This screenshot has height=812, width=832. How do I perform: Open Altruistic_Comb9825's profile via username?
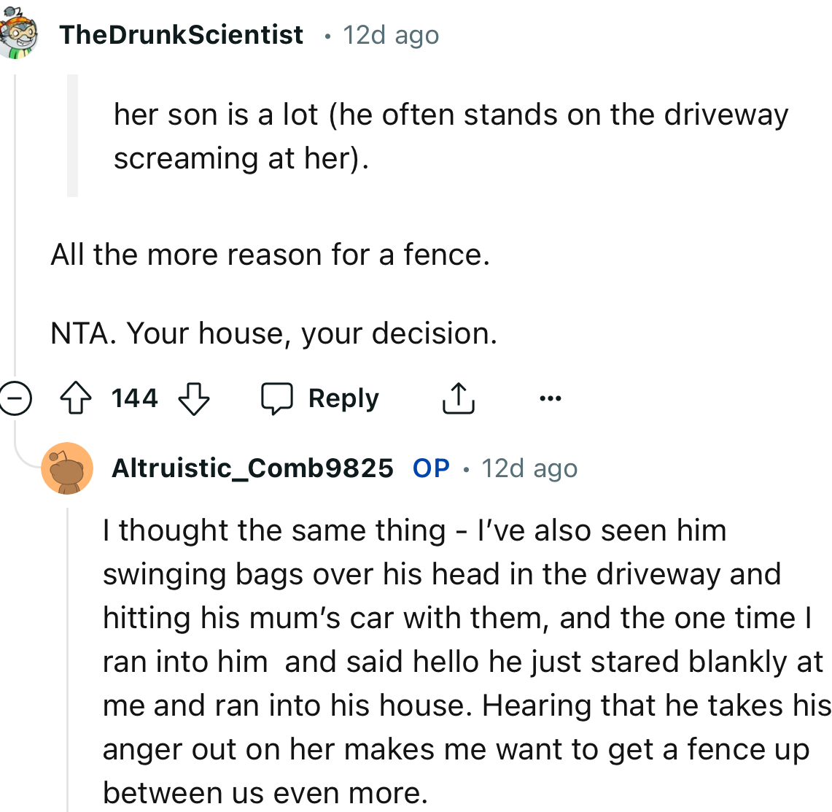click(252, 468)
